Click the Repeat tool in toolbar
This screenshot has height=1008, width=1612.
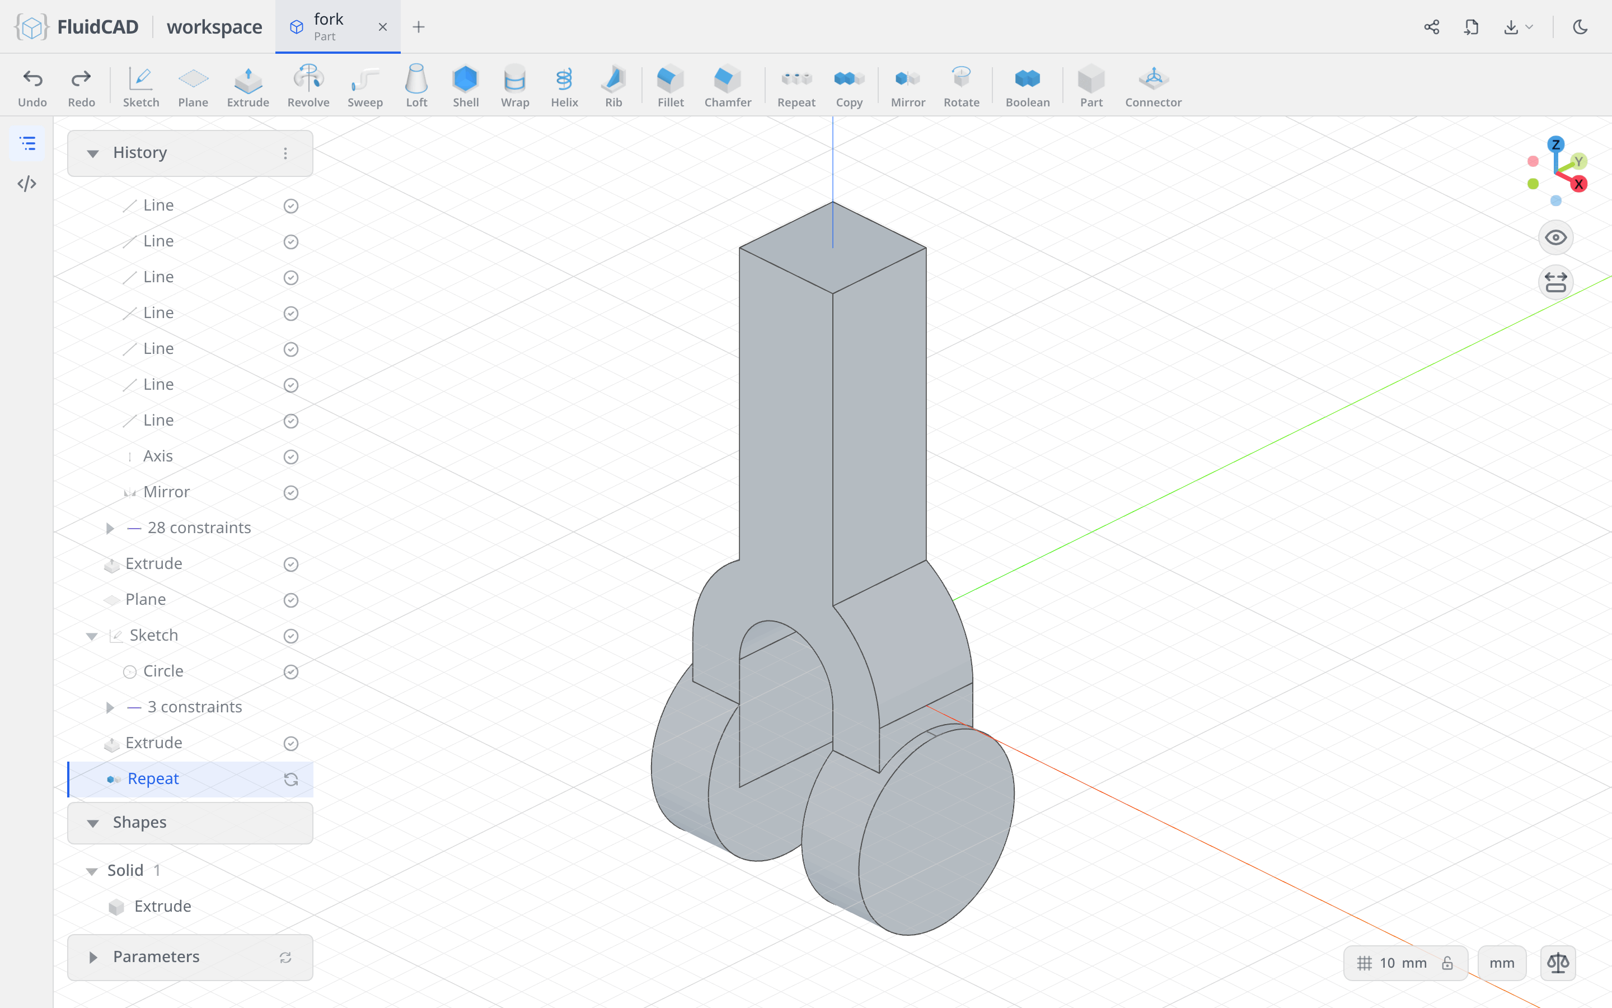point(796,87)
